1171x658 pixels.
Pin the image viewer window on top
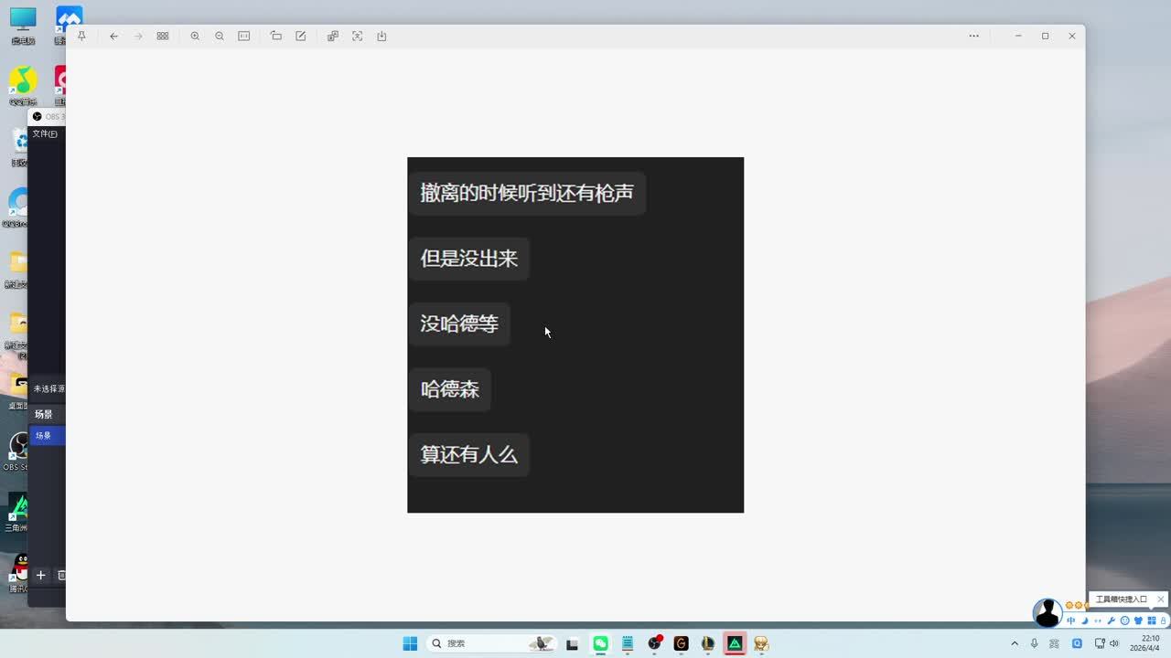pos(81,37)
